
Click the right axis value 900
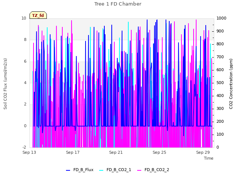click(220, 31)
